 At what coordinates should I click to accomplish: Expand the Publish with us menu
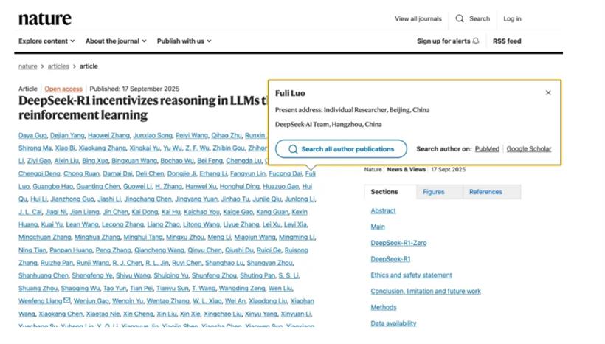click(x=184, y=41)
